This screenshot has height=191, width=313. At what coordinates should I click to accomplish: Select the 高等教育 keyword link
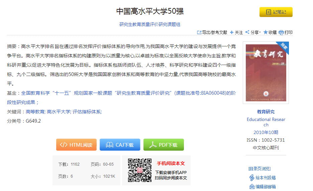(35, 112)
